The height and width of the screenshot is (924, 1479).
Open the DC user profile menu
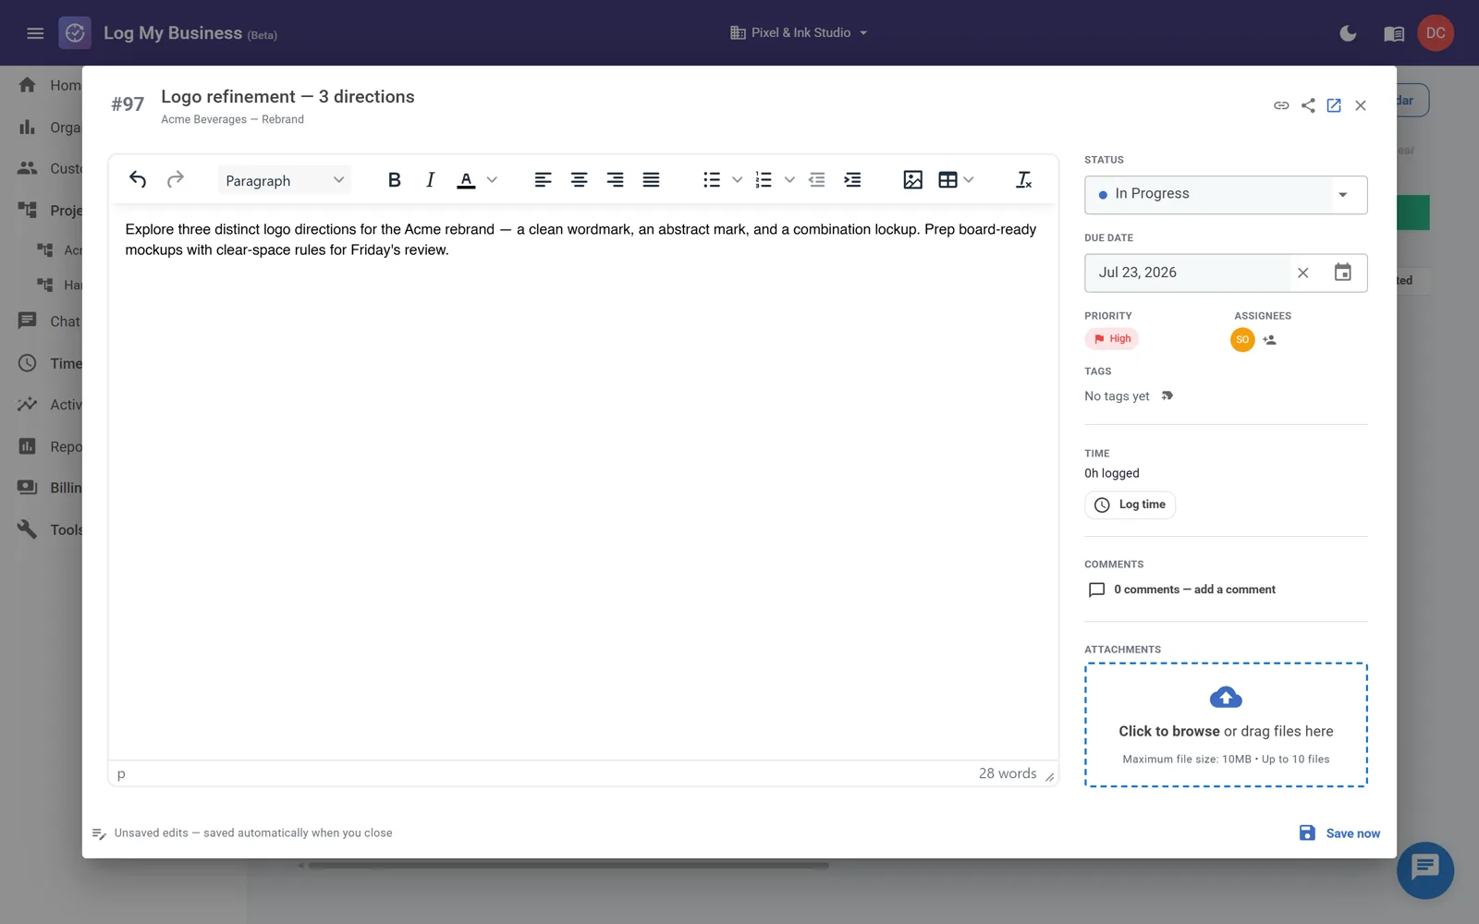coord(1436,33)
